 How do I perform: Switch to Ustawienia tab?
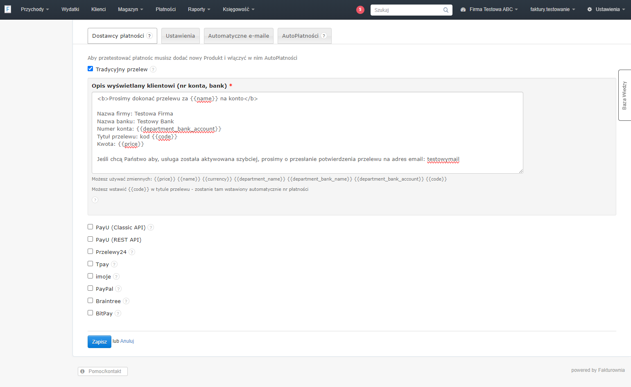coord(181,36)
